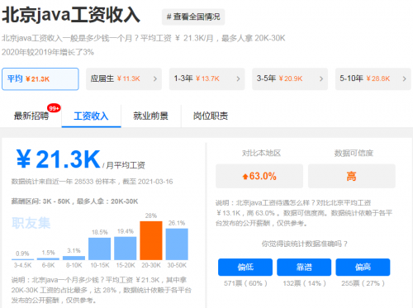Click the chevron on the 5-10年 card

coord(405,79)
